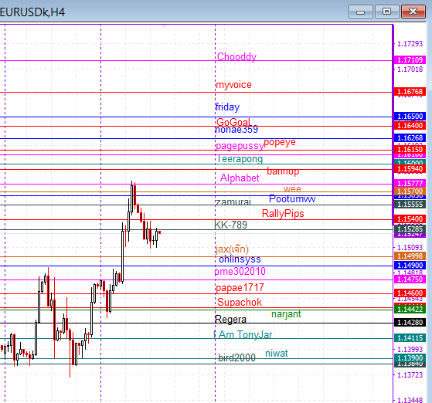The height and width of the screenshot is (403, 432).
Task: Select the Alphabet magenta label
Action: [240, 178]
